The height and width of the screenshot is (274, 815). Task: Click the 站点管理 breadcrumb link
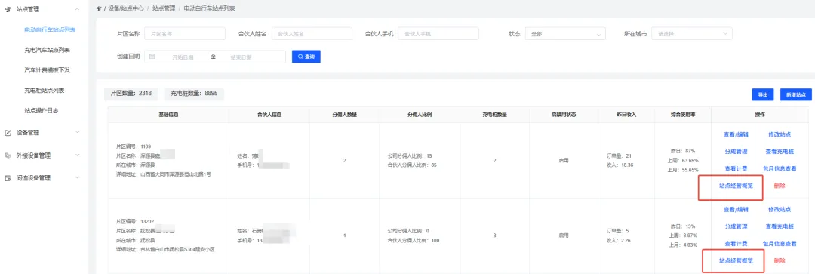(164, 8)
